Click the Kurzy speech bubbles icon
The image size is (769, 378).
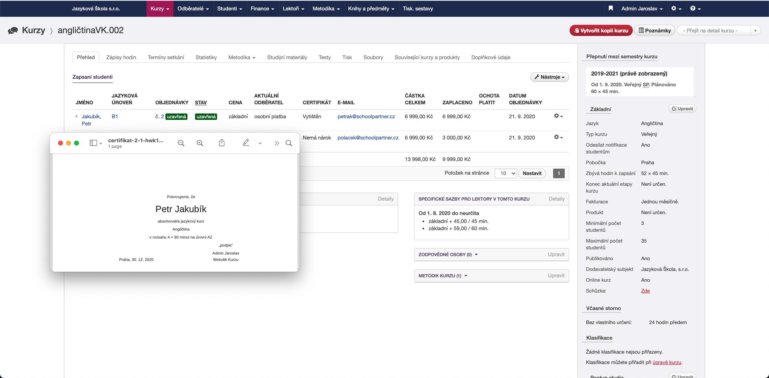[x=13, y=30]
